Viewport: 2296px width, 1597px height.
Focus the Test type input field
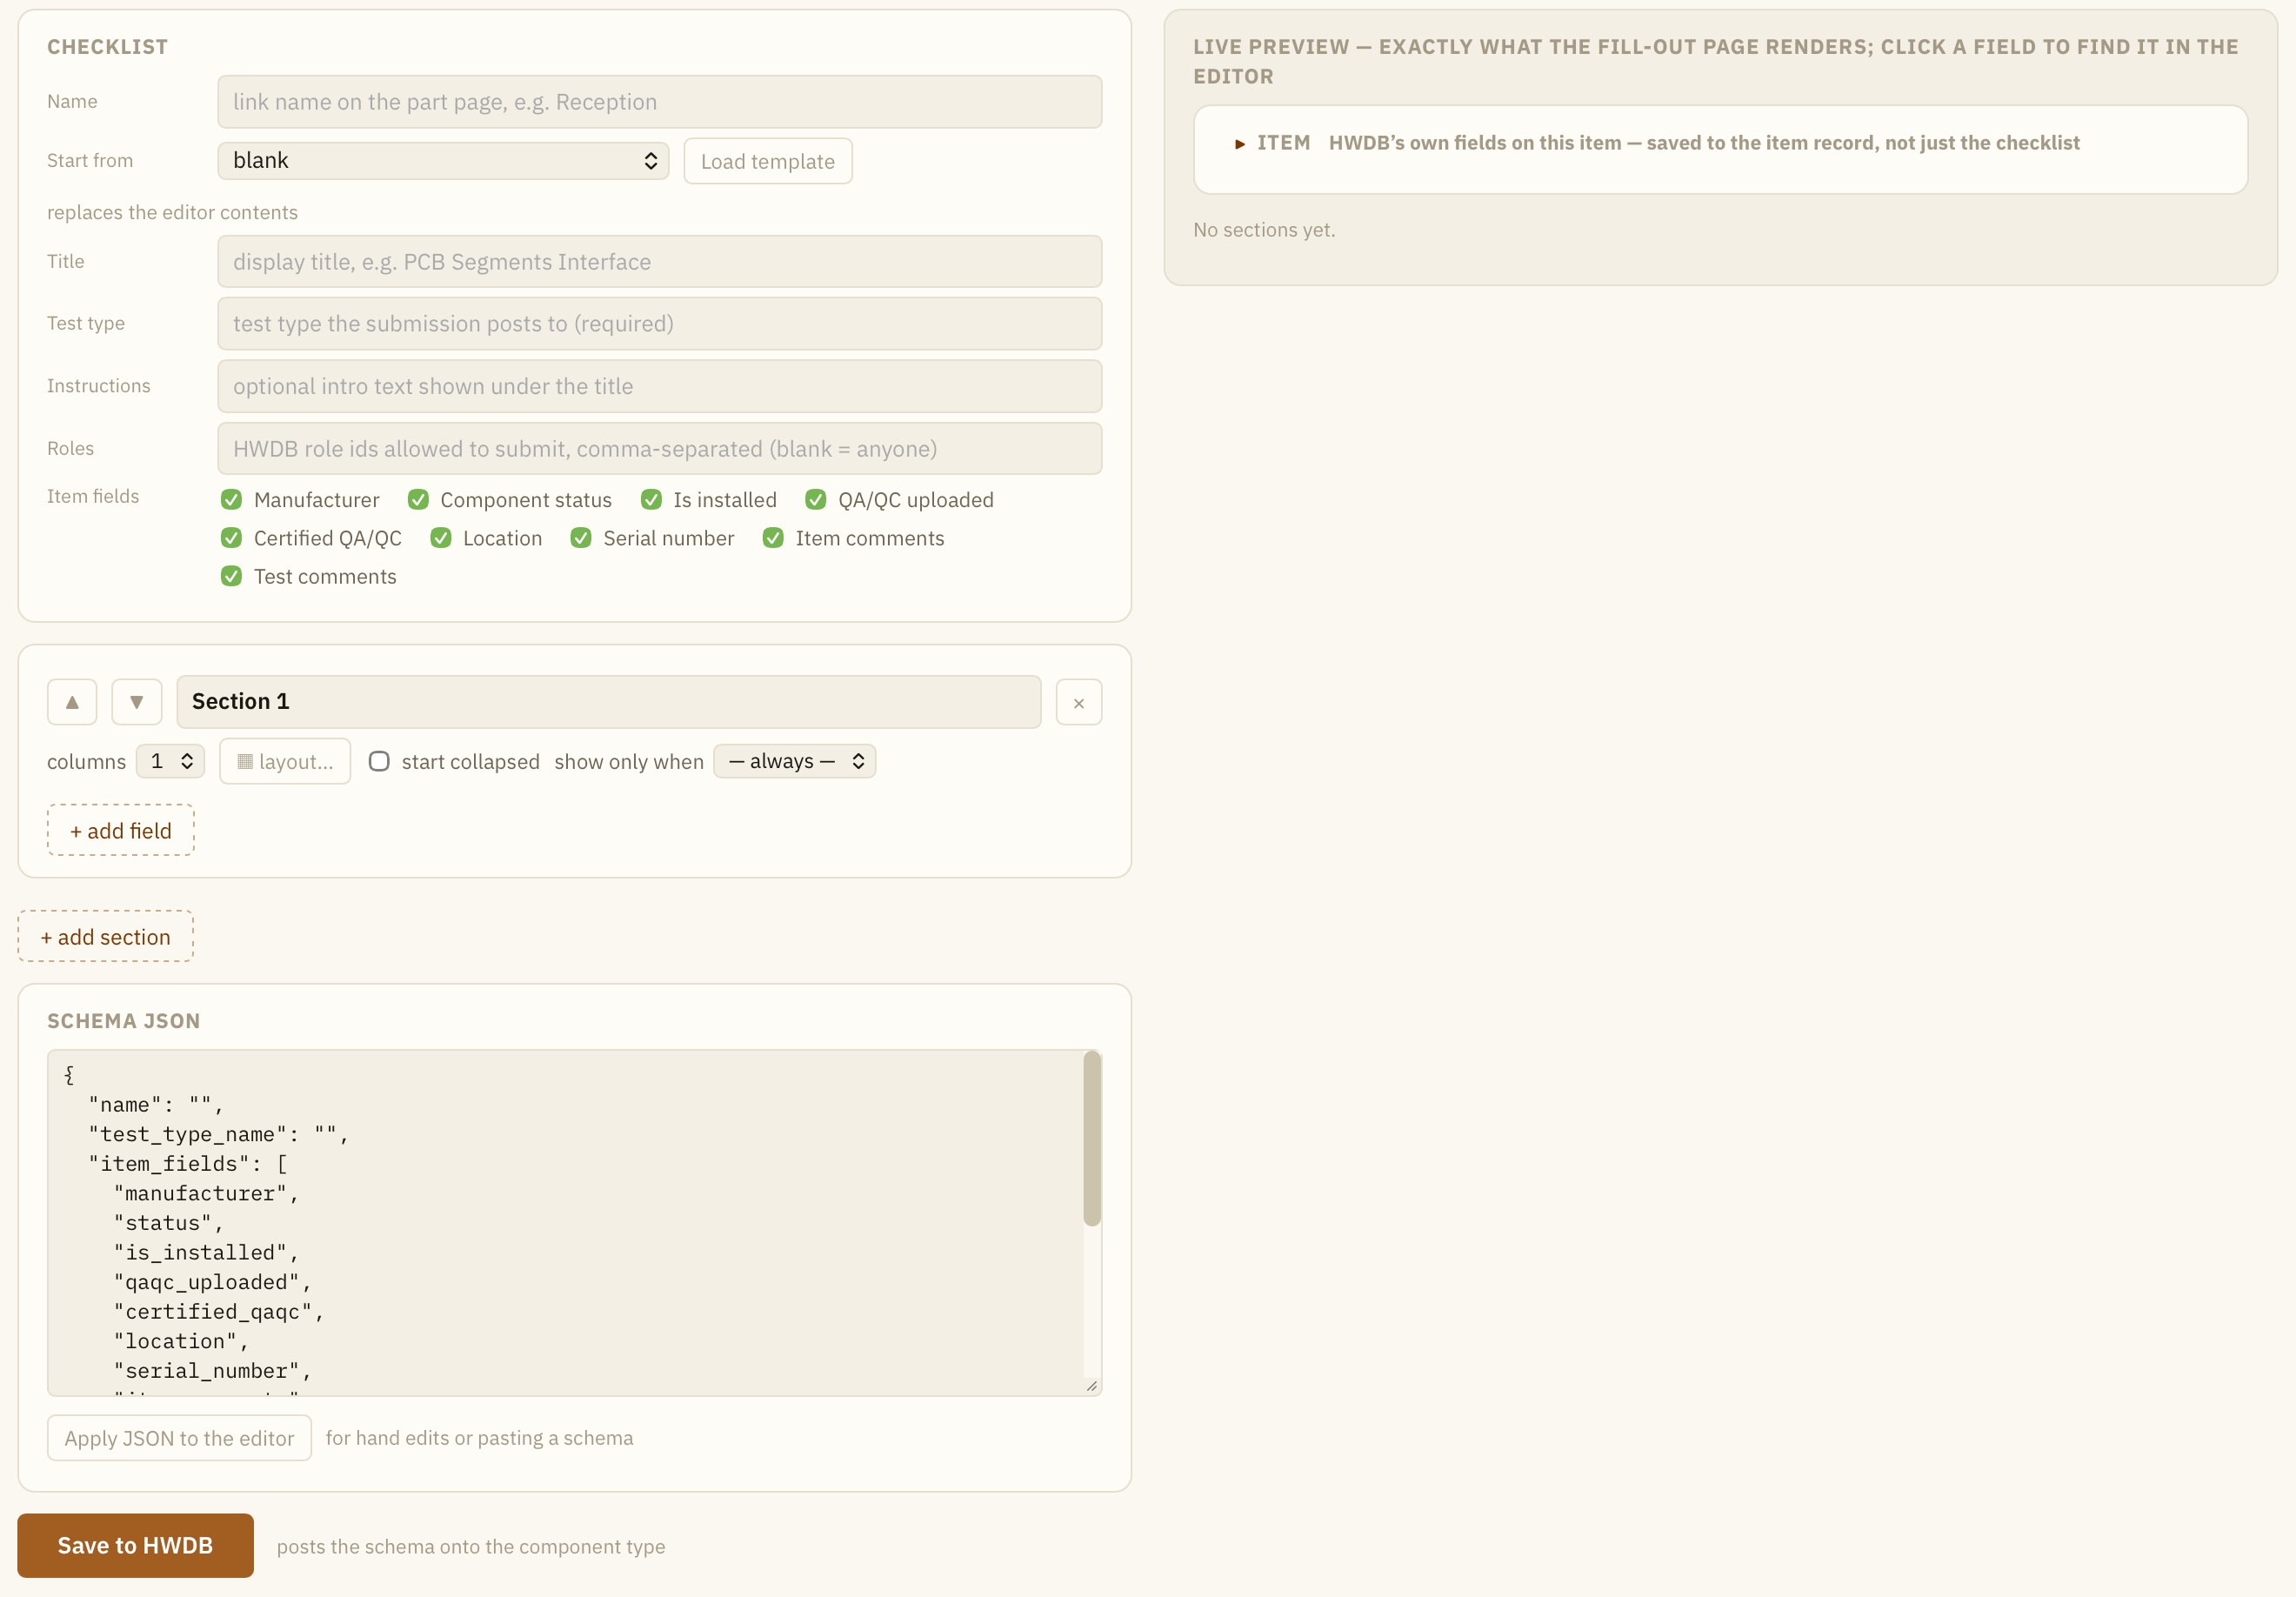(660, 324)
